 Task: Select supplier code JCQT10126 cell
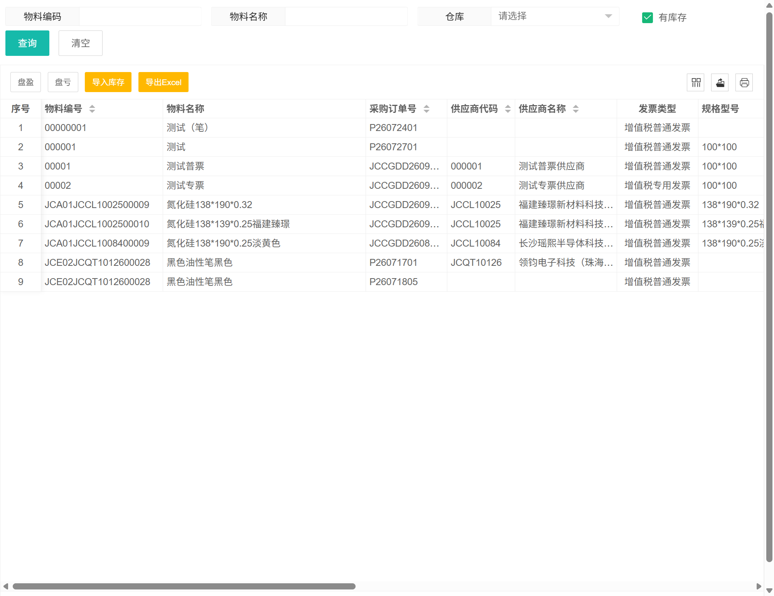[481, 263]
